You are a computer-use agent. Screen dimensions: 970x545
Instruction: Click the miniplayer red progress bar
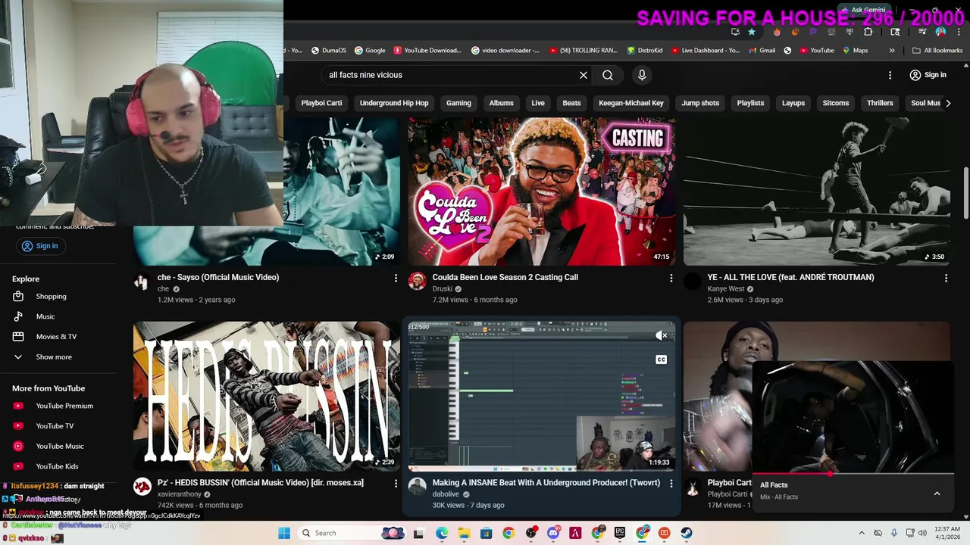[853, 474]
